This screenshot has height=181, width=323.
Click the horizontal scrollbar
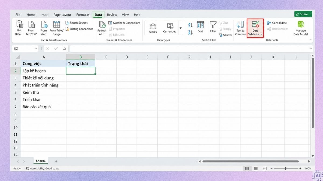250,161
